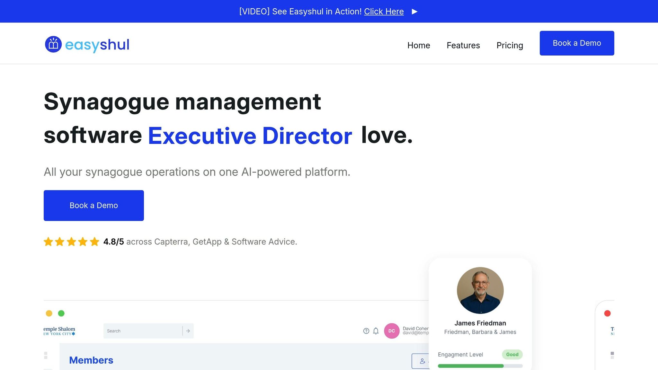The image size is (658, 370).
Task: Click Book a Demo in the header
Action: 576,43
